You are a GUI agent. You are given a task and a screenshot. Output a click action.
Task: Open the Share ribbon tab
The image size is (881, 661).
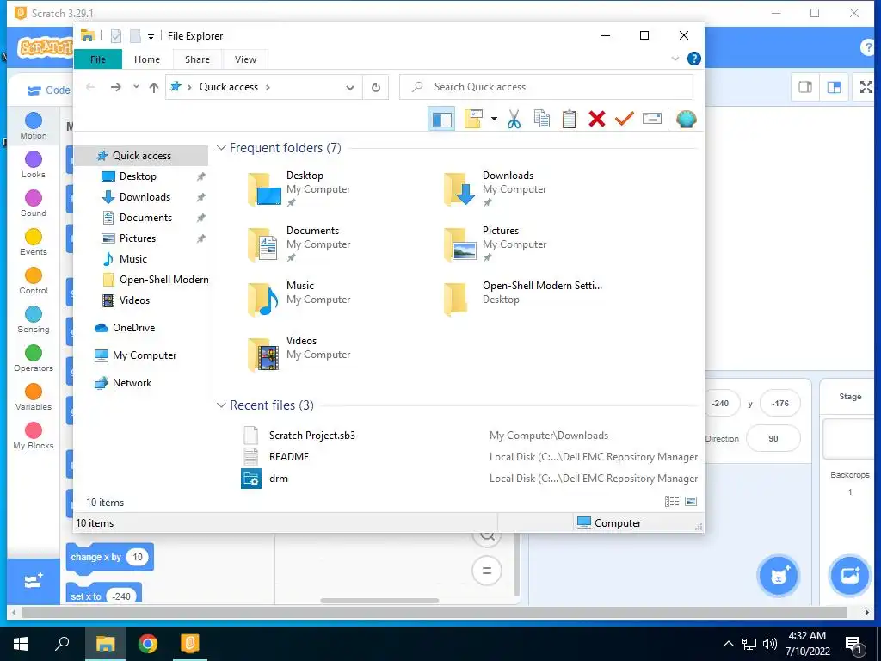pos(197,59)
